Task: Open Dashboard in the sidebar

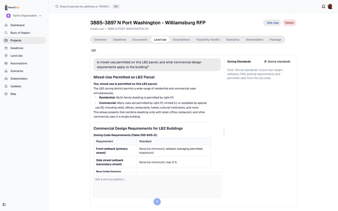Action: 24,25
